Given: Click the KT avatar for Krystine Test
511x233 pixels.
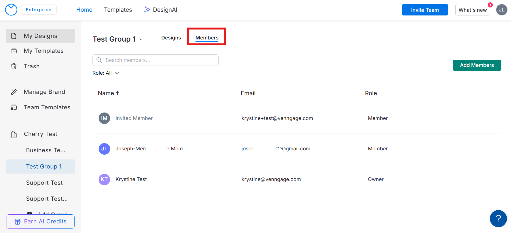Looking at the screenshot, I should point(104,179).
